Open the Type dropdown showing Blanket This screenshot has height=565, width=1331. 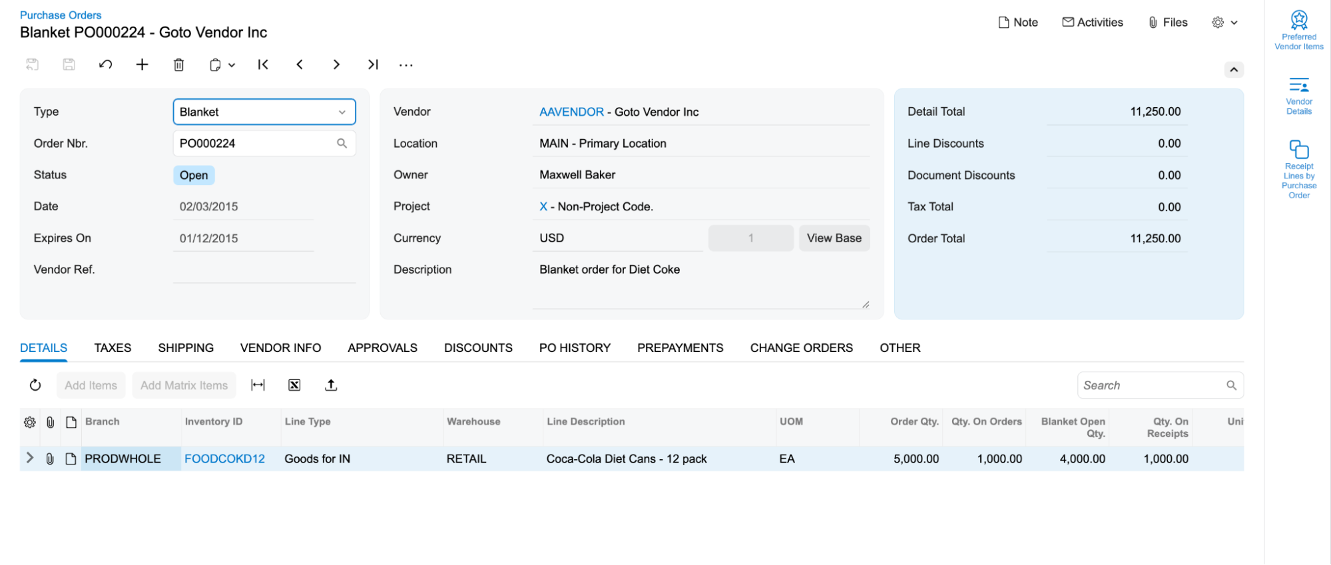tap(264, 112)
